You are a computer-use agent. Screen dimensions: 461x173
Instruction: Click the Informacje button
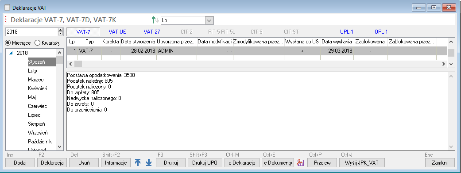click(116, 163)
